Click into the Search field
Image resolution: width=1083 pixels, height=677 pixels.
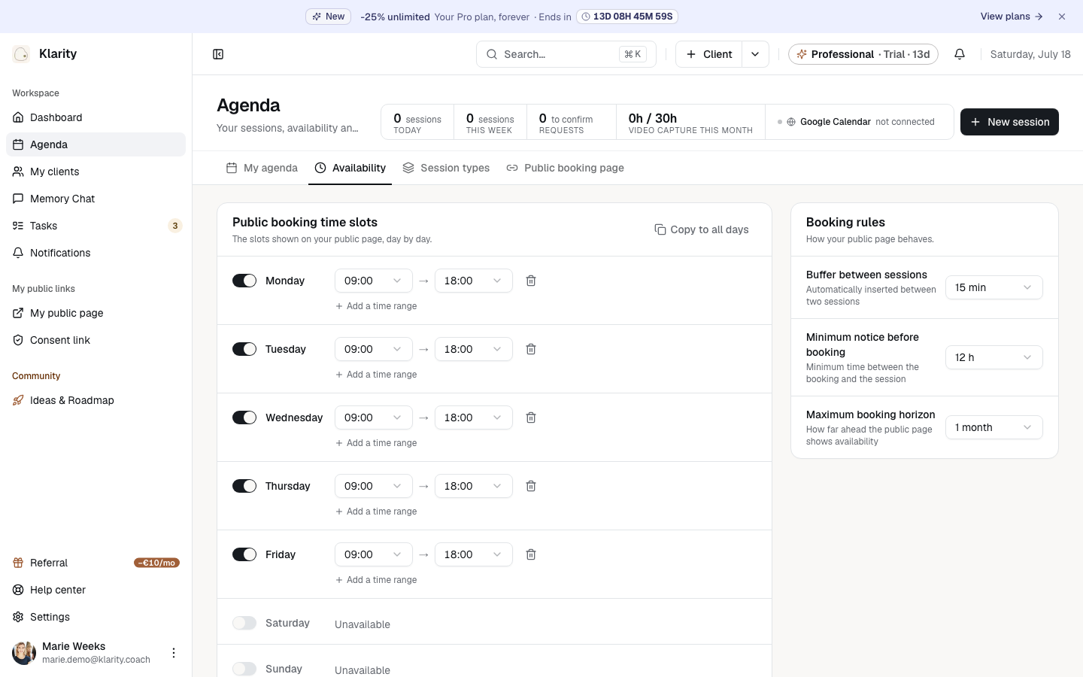tap(566, 54)
